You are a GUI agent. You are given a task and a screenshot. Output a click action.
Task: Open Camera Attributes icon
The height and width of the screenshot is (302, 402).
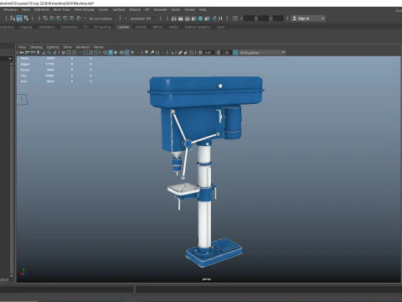tap(33, 53)
